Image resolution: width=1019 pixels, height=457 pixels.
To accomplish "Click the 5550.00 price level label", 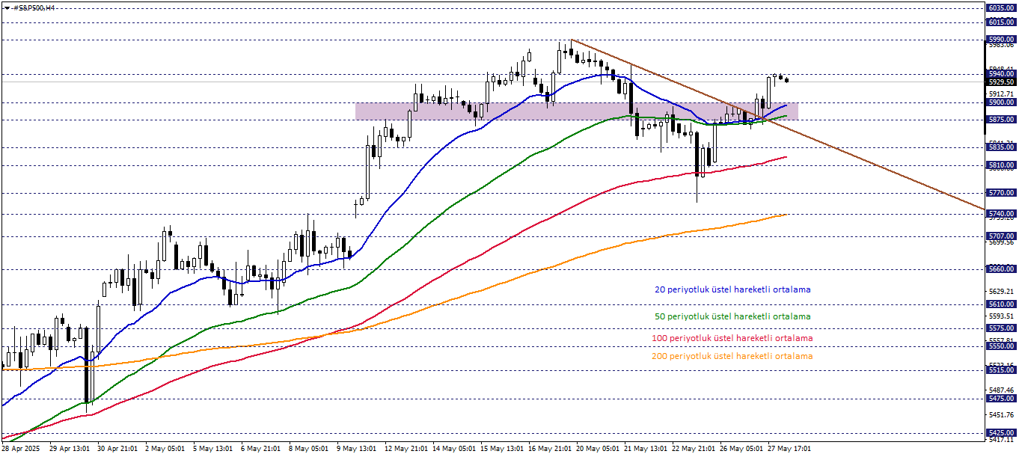I will pyautogui.click(x=1001, y=346).
